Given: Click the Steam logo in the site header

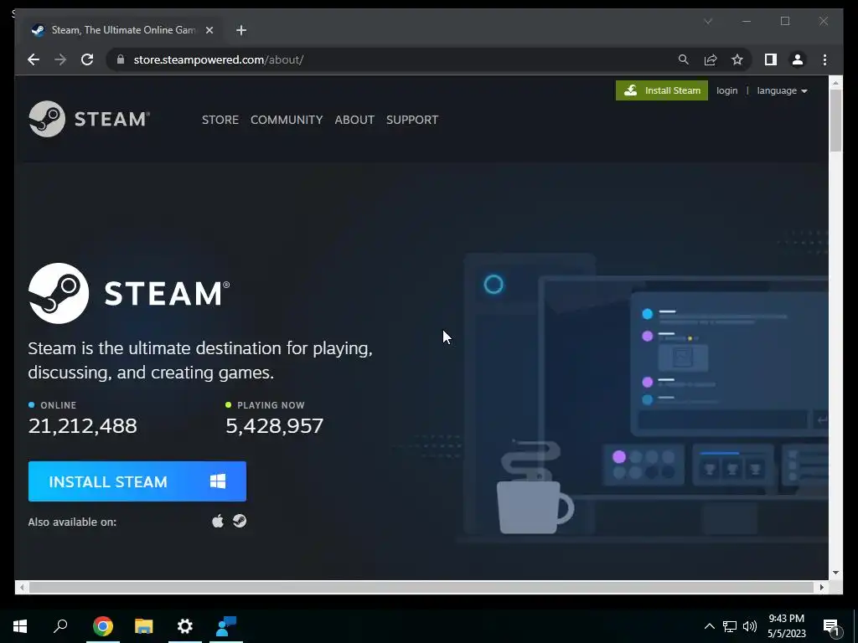Looking at the screenshot, I should click(x=89, y=119).
